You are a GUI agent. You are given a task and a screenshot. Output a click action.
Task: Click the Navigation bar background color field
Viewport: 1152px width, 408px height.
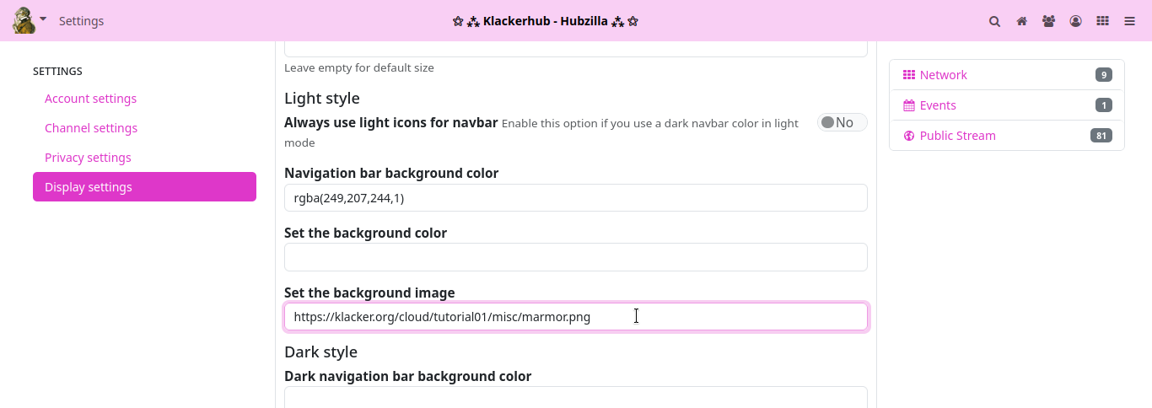point(575,198)
